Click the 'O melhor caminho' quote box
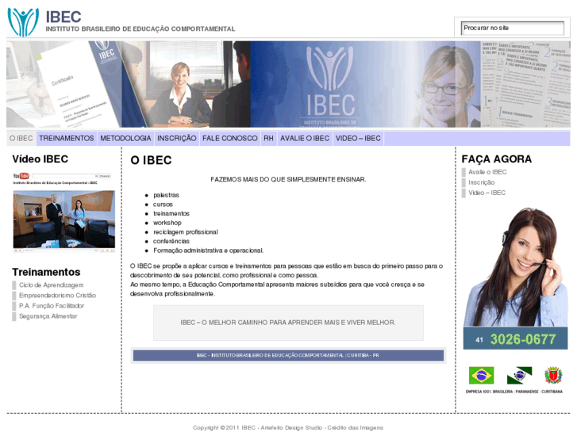577x432 pixels. point(288,323)
